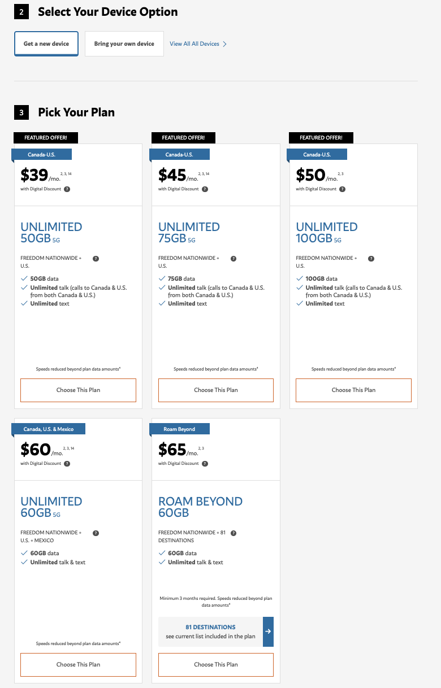Choose the $45 Unlimited 75GB plan

coord(216,390)
